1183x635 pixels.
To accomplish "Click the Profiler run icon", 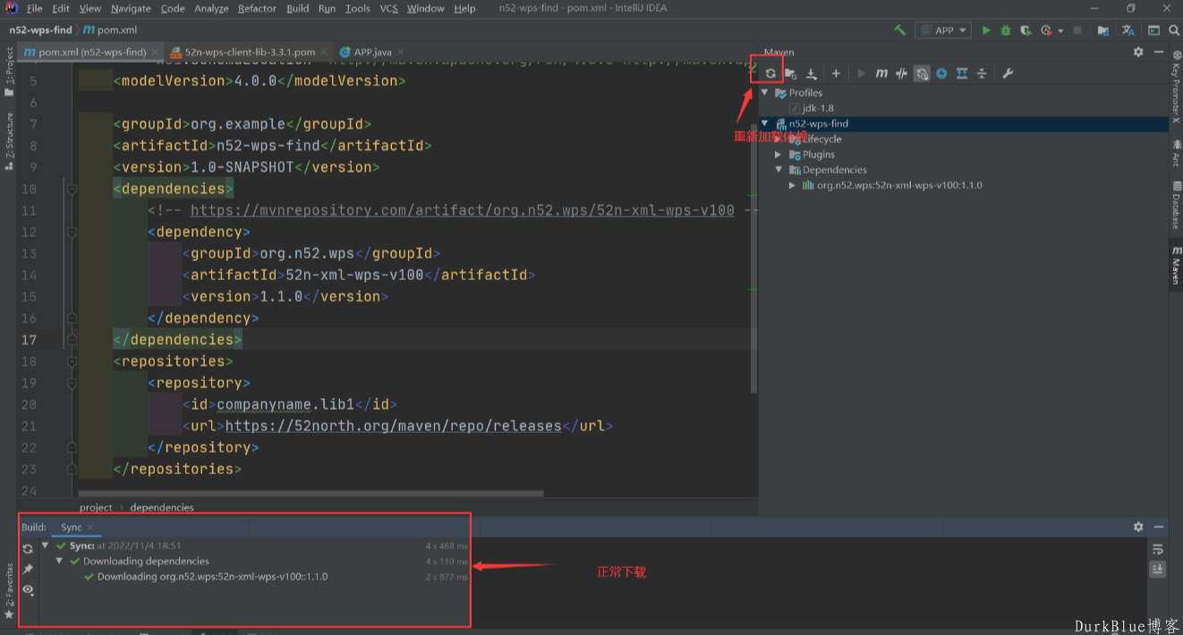I will 1045,30.
